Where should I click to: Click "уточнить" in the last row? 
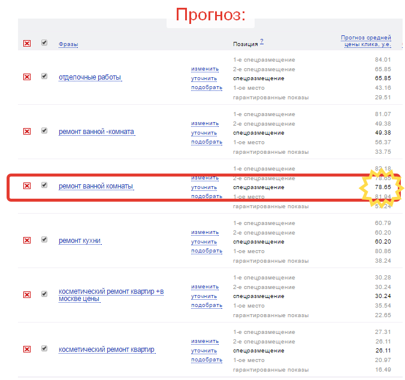tap(204, 351)
